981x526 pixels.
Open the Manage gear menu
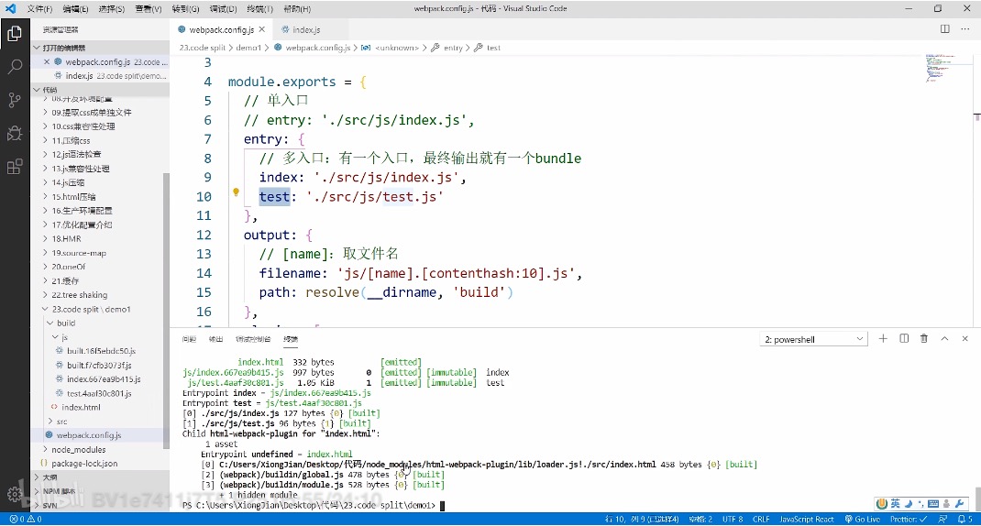[15, 494]
